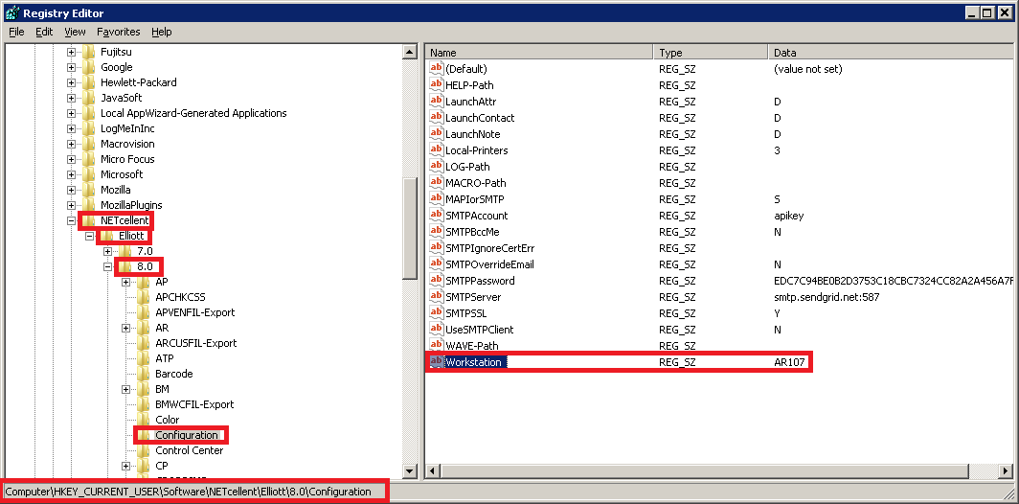
Task: Select the Local AppWizard-Generated Applications key
Action: (x=193, y=113)
